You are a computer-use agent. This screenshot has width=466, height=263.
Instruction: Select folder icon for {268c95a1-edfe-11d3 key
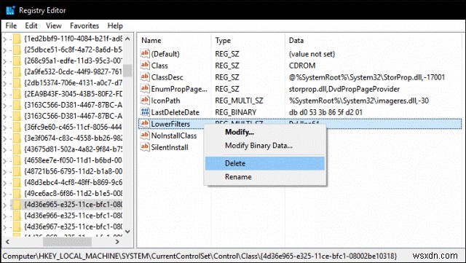coord(17,60)
